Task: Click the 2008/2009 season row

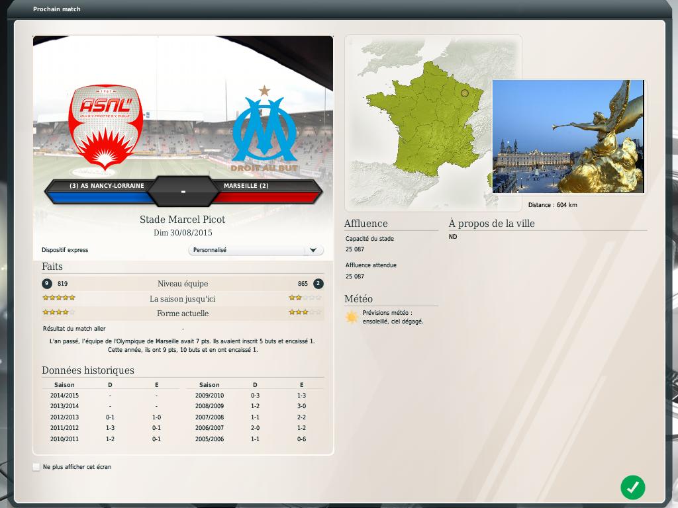Action: (x=255, y=407)
